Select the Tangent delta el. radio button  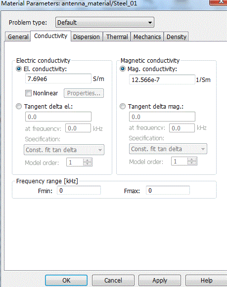[19, 106]
